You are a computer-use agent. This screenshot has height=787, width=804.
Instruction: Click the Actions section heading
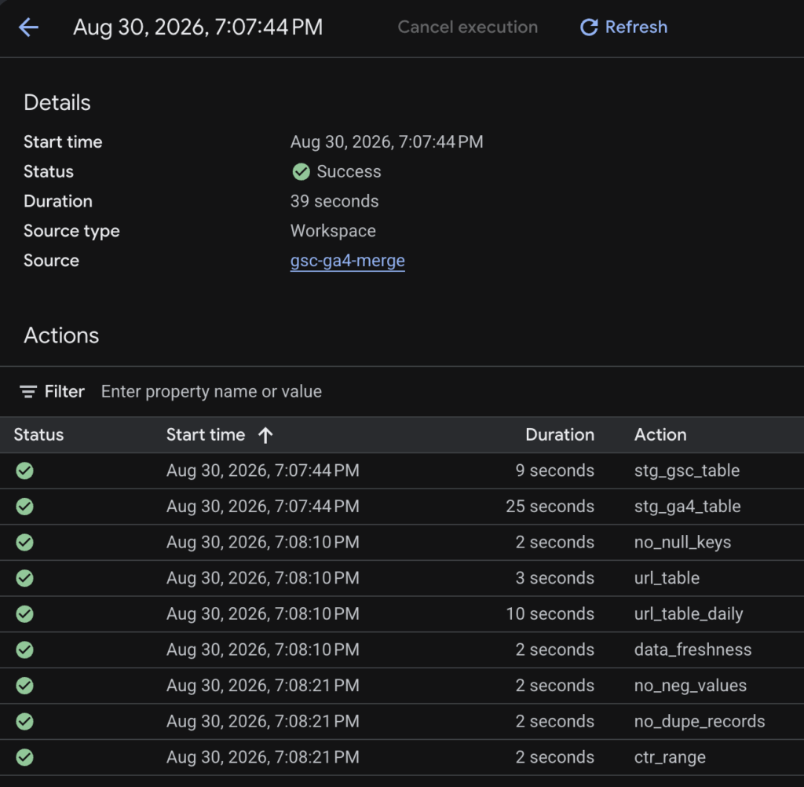pyautogui.click(x=61, y=335)
